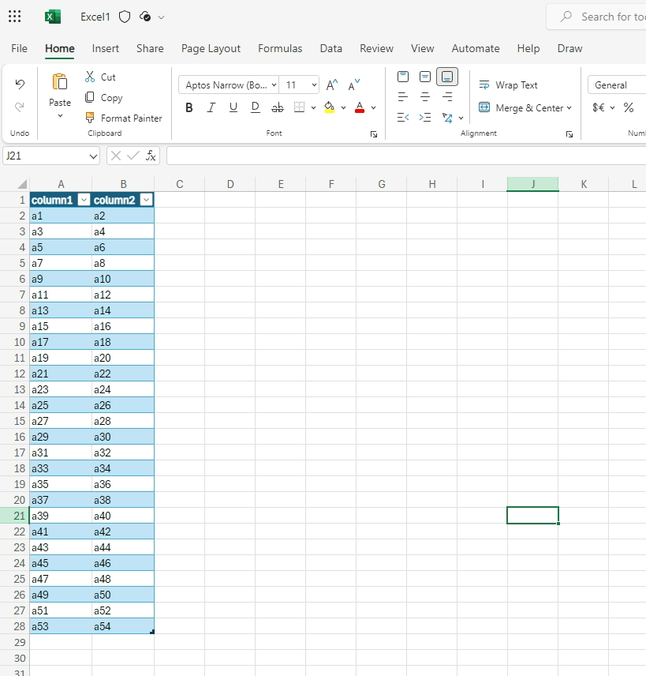Activate Format Painter

[x=124, y=118]
